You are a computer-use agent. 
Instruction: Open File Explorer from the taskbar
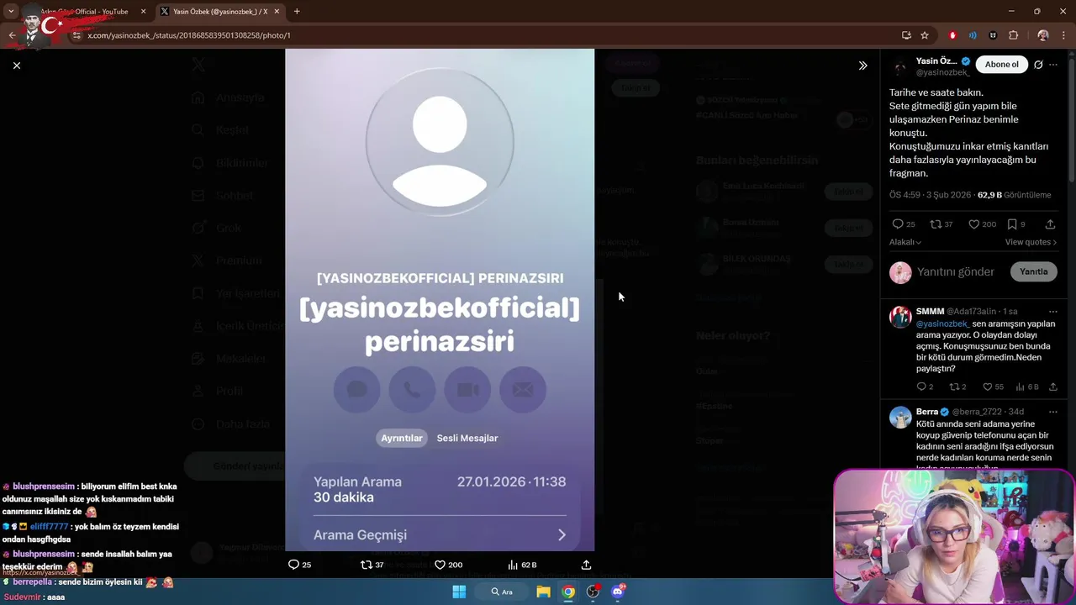tap(543, 592)
